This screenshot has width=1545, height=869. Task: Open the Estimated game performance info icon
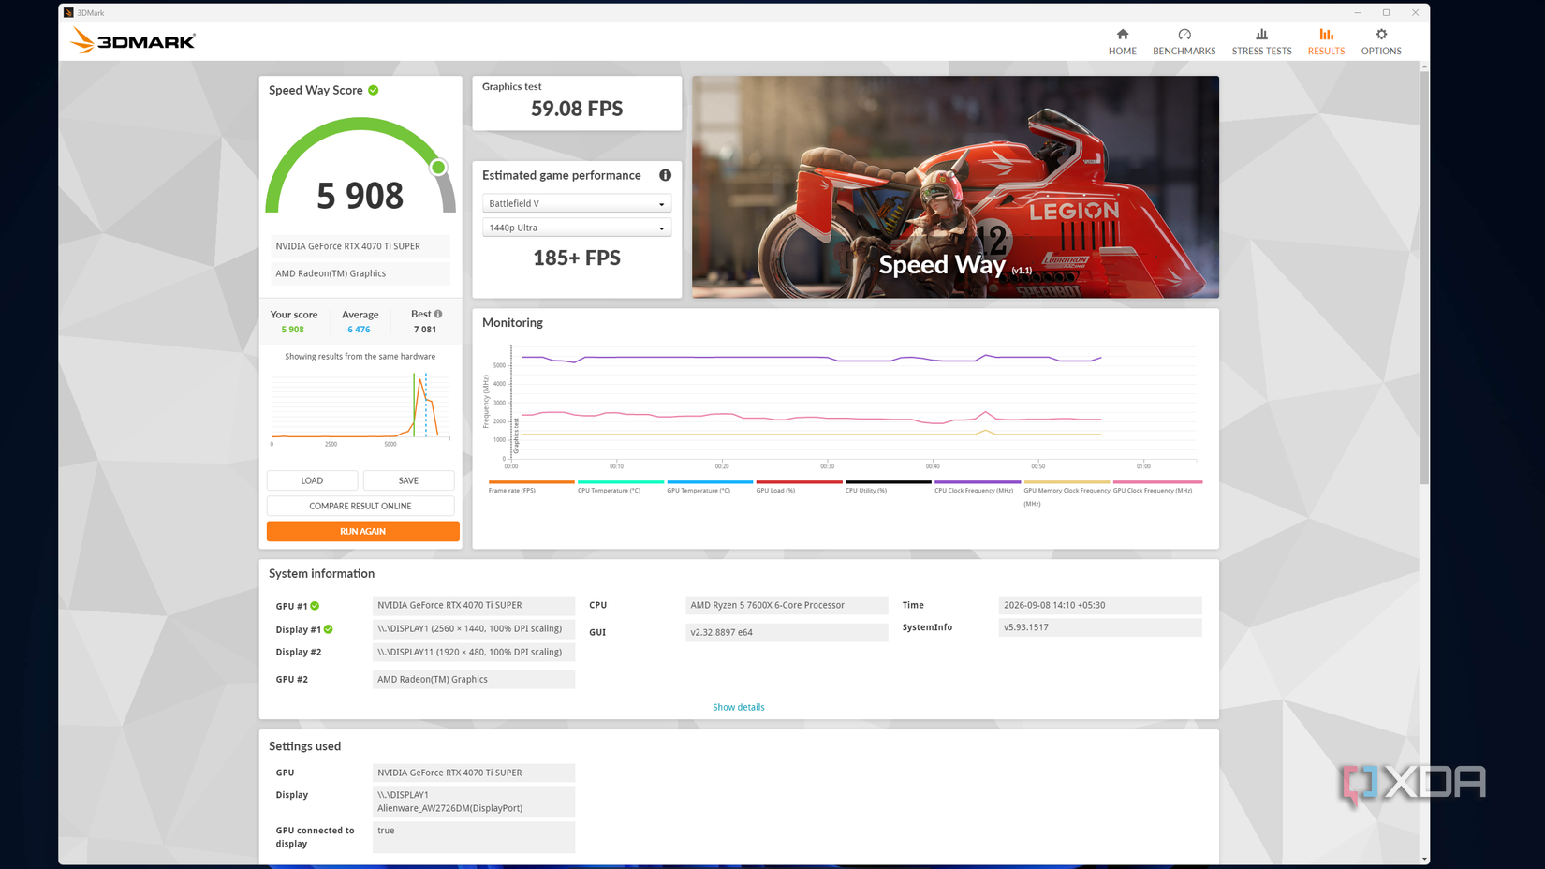click(x=665, y=175)
